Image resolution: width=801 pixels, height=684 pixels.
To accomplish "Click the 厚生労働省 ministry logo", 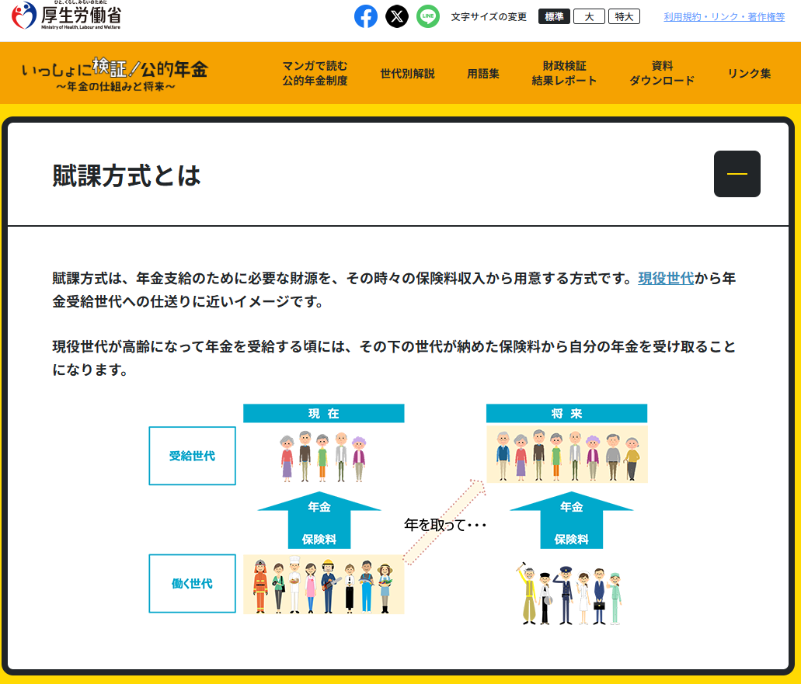I will coord(67,16).
